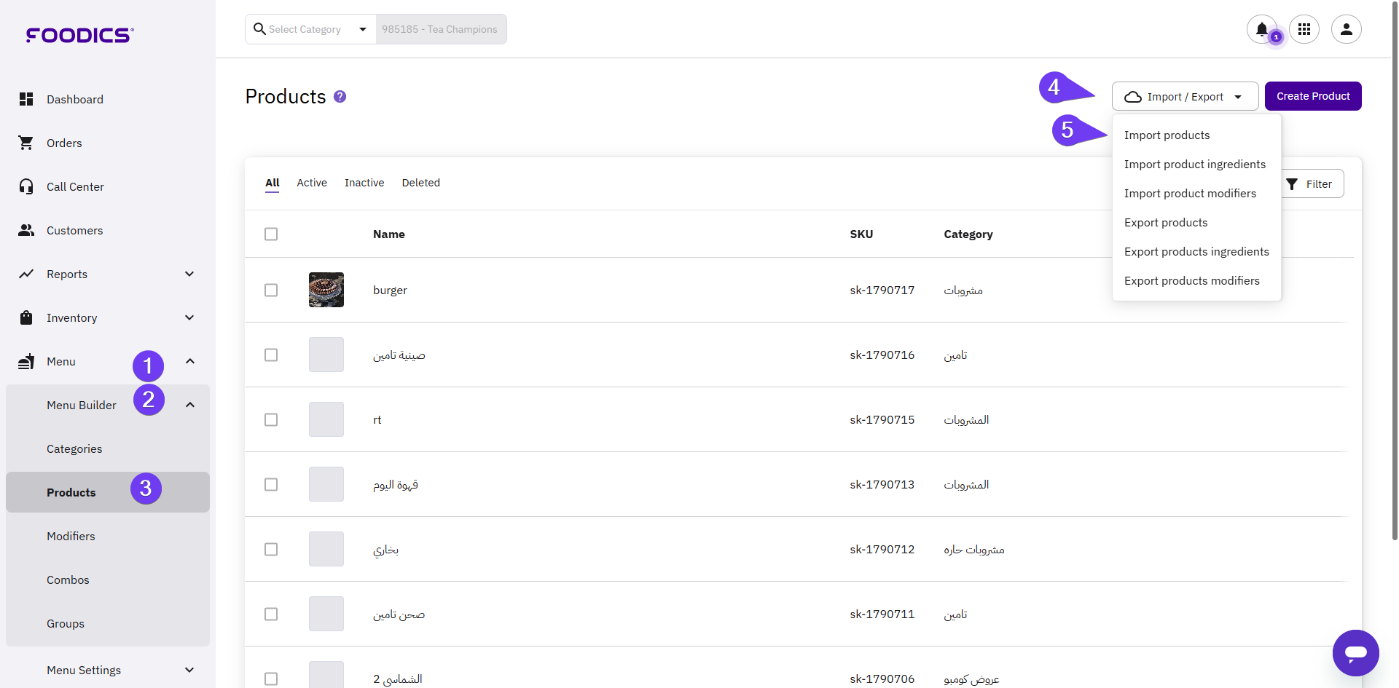This screenshot has height=688, width=1399.
Task: Expand the Inventory sidebar section
Action: pyautogui.click(x=189, y=317)
